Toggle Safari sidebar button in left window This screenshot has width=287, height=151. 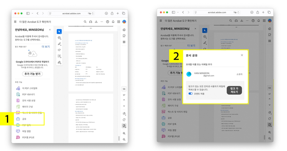coord(28,13)
